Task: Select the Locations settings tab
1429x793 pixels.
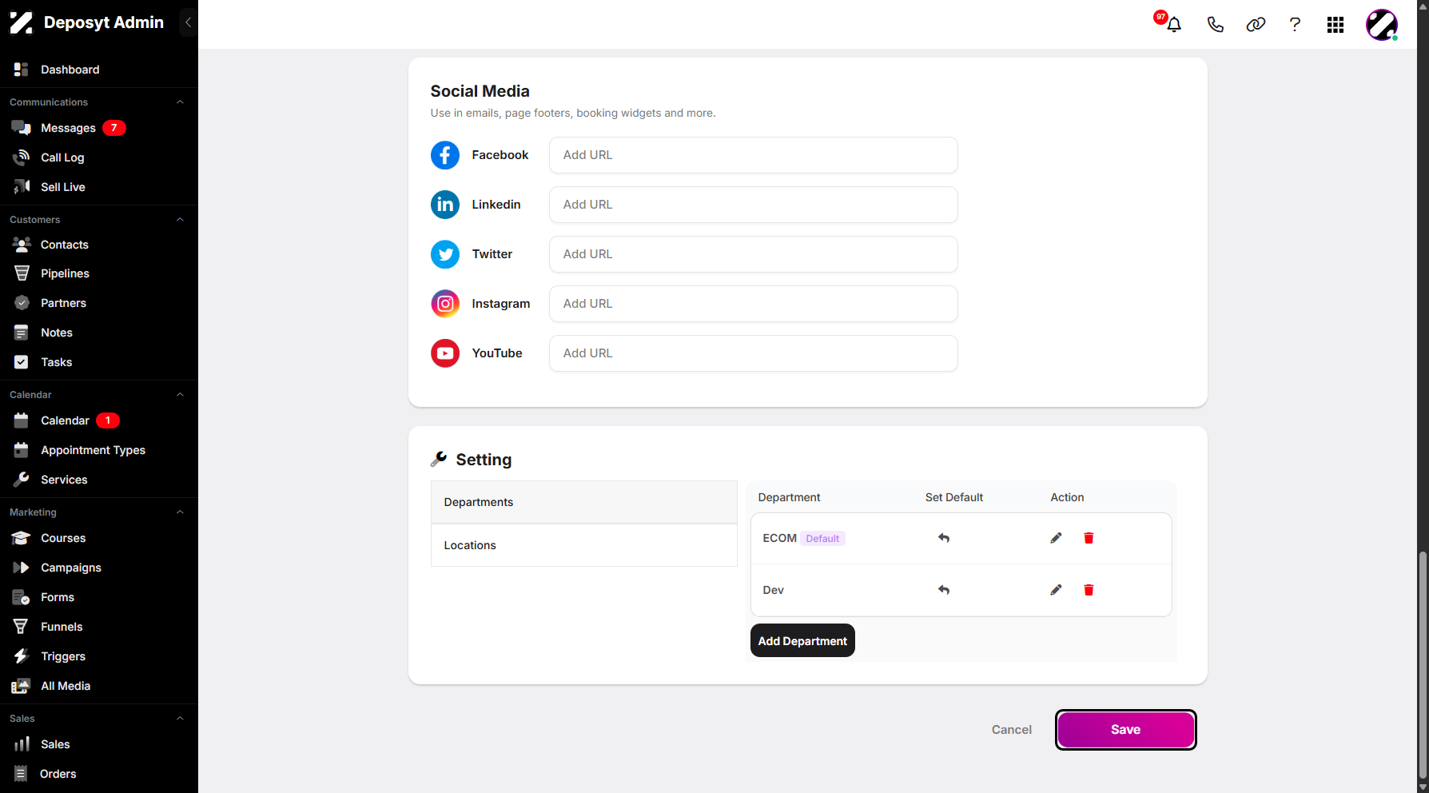Action: (584, 545)
